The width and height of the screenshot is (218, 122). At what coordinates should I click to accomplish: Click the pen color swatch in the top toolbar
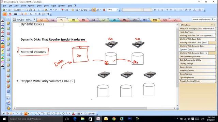tap(10, 14)
